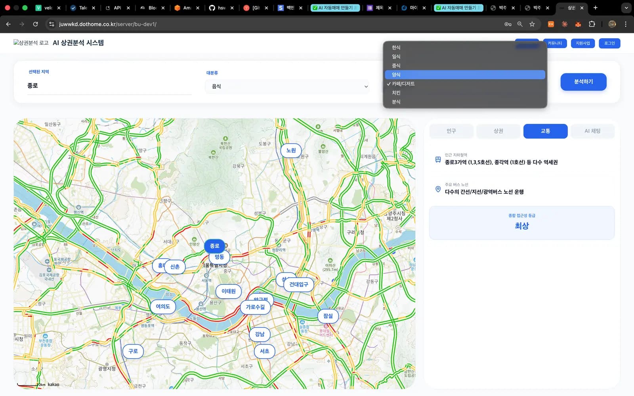Switch to the AI 채팅 tab
The image size is (634, 396).
tap(592, 131)
